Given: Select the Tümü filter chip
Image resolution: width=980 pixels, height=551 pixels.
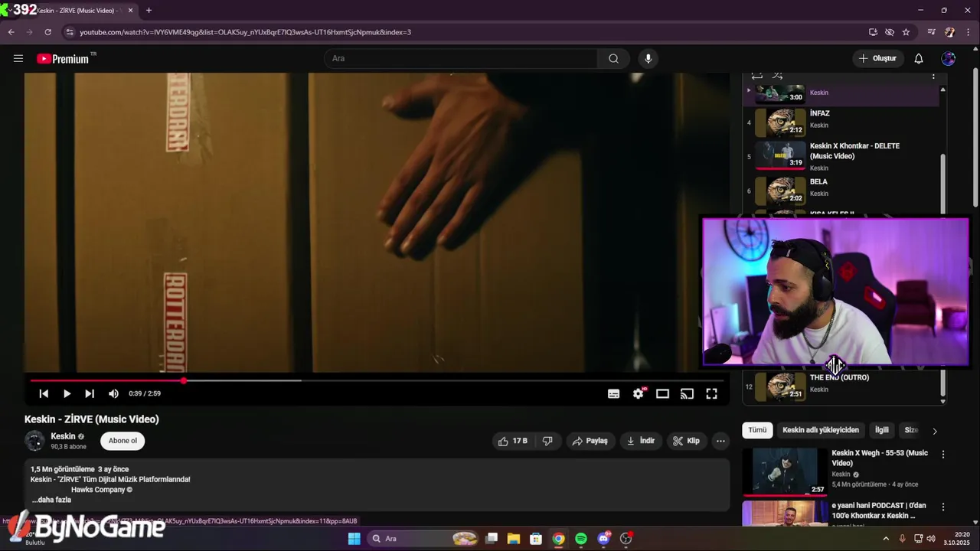Looking at the screenshot, I should [757, 430].
